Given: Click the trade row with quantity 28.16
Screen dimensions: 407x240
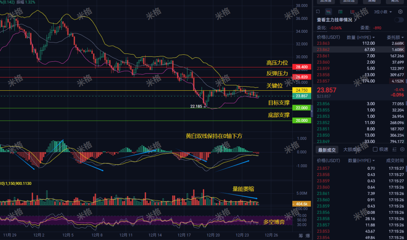Looking at the screenshot, I should coord(360,219).
